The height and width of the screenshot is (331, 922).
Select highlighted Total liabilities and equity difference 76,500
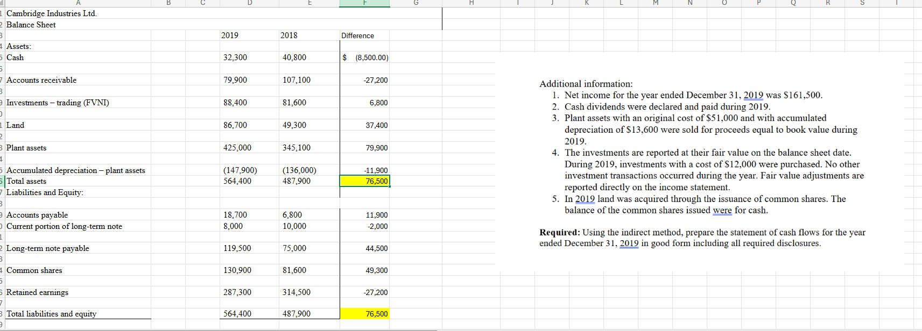364,314
